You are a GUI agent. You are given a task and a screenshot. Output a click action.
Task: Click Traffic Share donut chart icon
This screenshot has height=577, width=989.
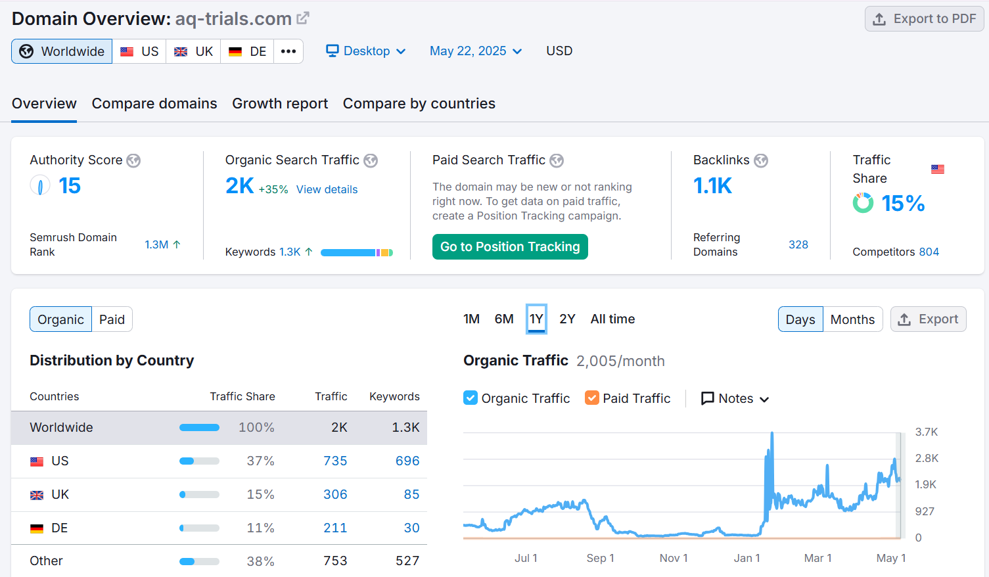pos(863,203)
